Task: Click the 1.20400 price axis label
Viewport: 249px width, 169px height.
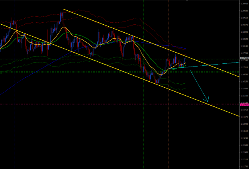Action: tap(244, 4)
